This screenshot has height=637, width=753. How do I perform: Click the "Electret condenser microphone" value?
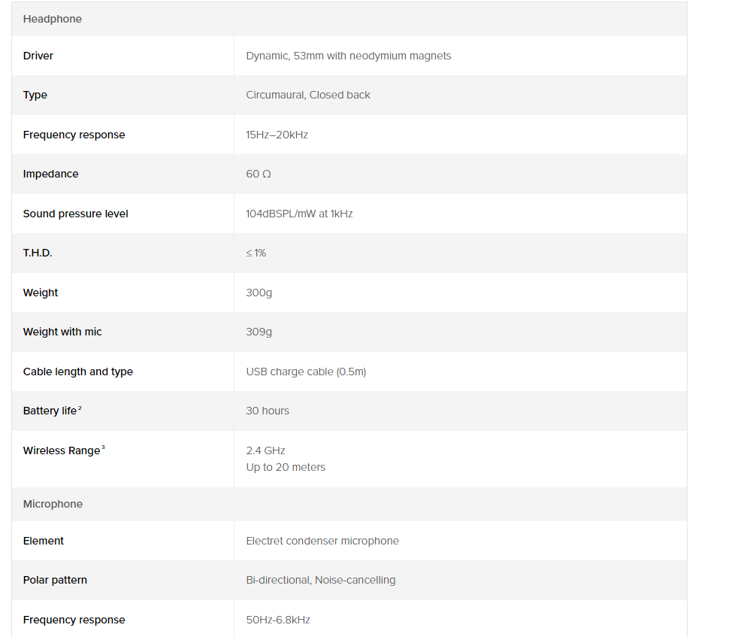pyautogui.click(x=322, y=541)
